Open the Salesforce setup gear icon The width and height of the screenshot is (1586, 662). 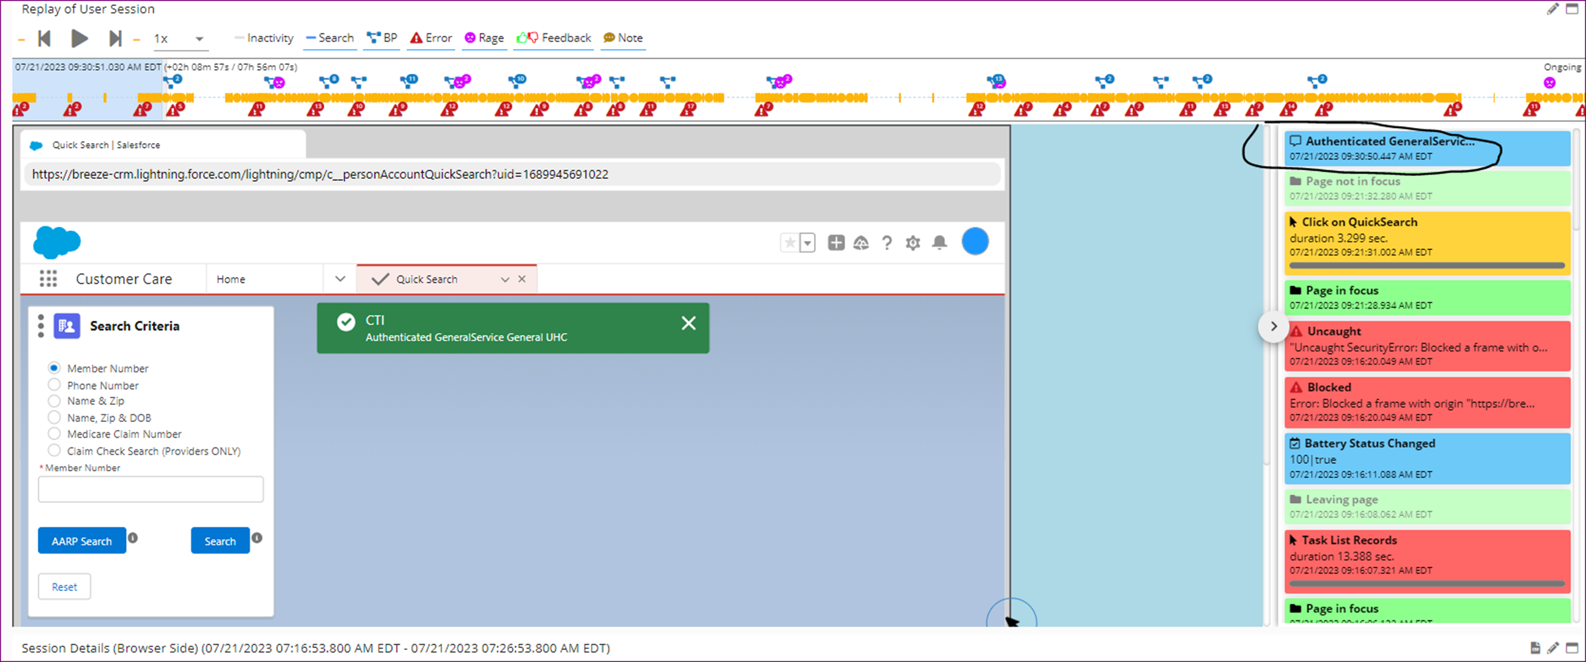click(x=912, y=243)
